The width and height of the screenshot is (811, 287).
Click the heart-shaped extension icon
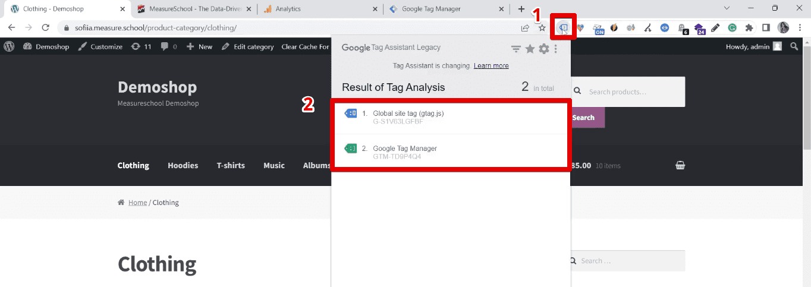pos(581,27)
